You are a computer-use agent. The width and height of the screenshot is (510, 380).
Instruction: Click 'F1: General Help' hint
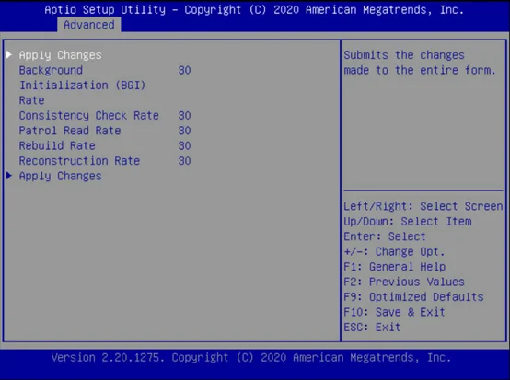(395, 267)
